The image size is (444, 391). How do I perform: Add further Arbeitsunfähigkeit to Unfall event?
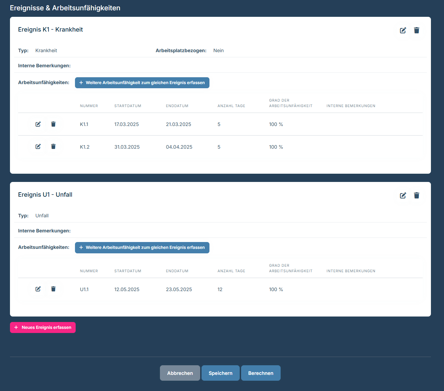pos(142,248)
